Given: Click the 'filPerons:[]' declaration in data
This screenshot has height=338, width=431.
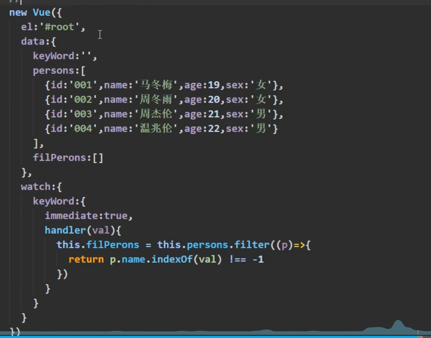Looking at the screenshot, I should pyautogui.click(x=68, y=158).
